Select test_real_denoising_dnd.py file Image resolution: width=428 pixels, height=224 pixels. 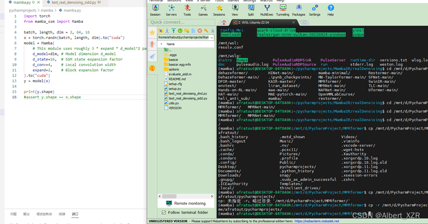(x=186, y=93)
